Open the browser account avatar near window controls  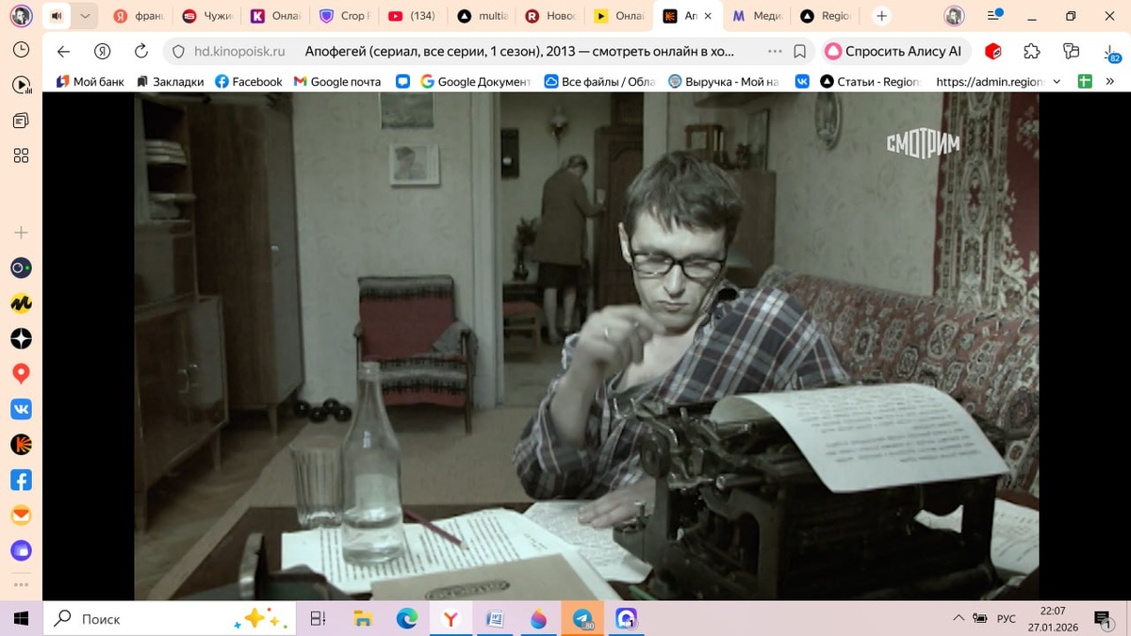(955, 16)
